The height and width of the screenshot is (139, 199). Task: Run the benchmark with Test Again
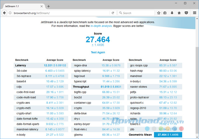pos(98,52)
